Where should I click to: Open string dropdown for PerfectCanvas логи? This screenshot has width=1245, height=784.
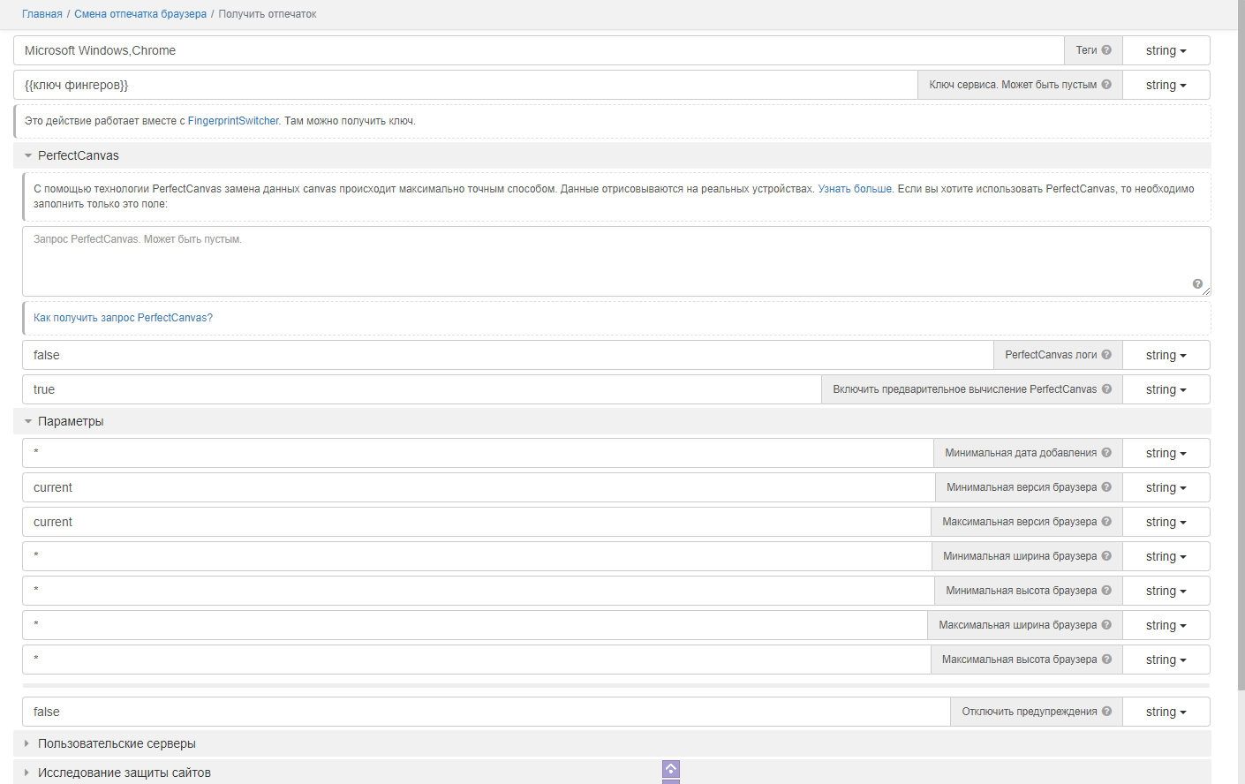pos(1166,356)
